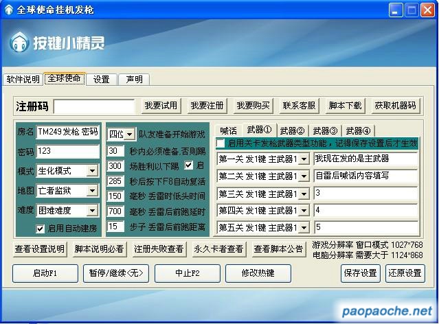Click the 我要试用 button
Image resolution: width=439 pixels, height=324 pixels.
(x=161, y=106)
